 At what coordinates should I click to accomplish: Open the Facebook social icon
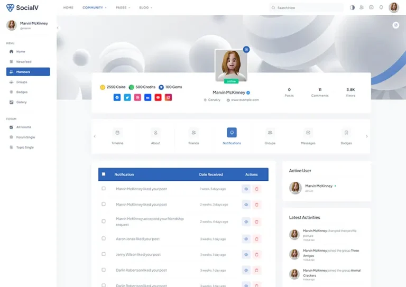point(117,97)
